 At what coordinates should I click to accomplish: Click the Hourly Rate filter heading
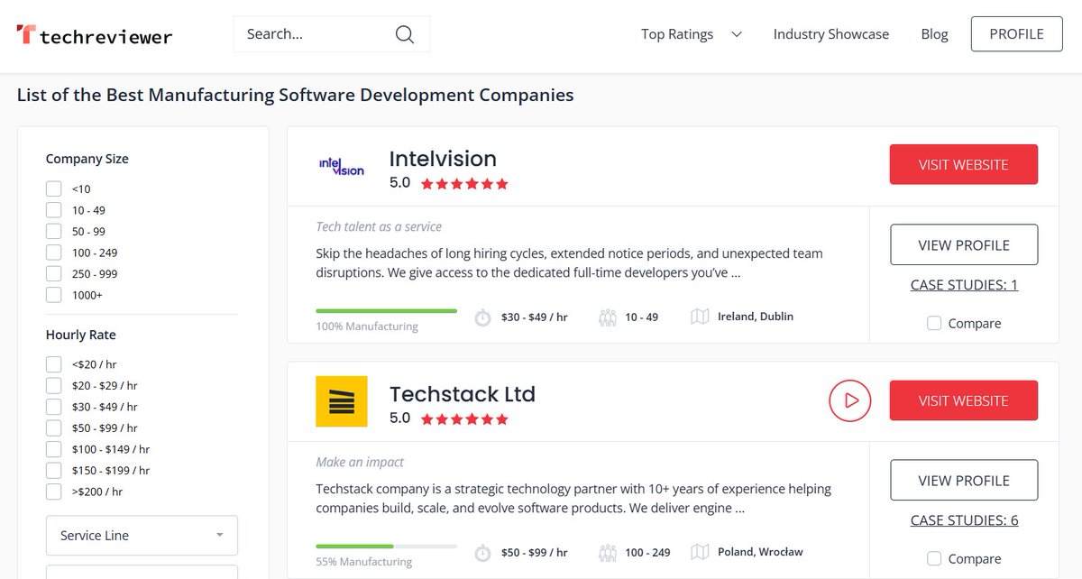(x=81, y=335)
